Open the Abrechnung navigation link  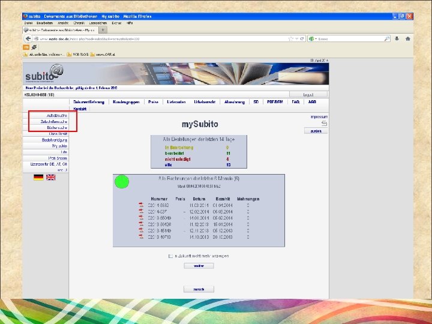click(x=235, y=102)
